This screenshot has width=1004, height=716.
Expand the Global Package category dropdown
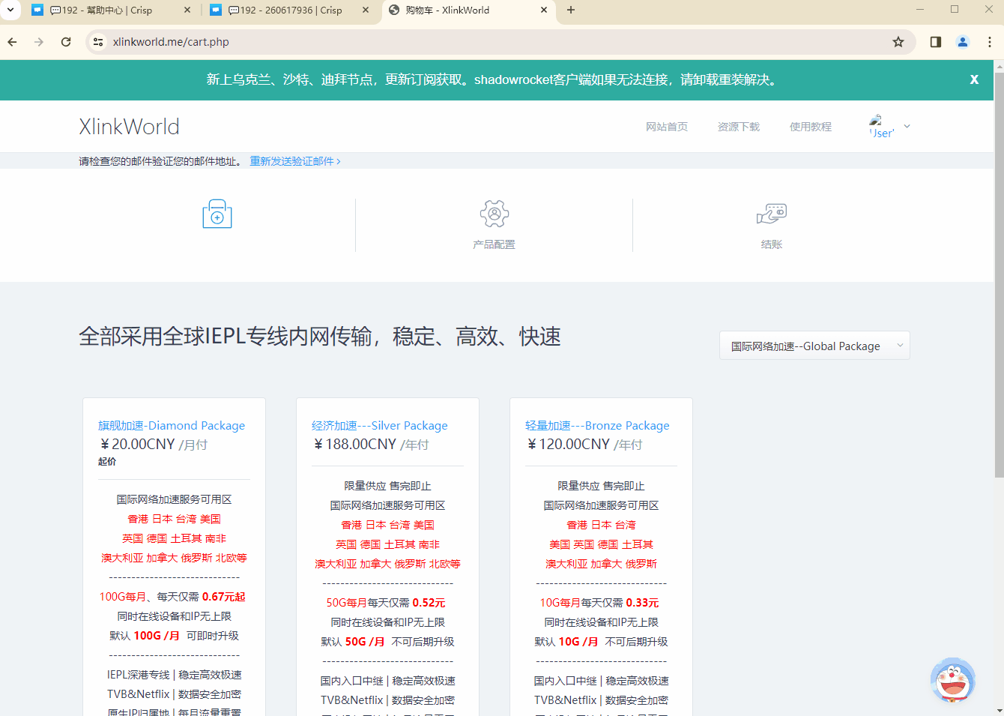click(814, 346)
